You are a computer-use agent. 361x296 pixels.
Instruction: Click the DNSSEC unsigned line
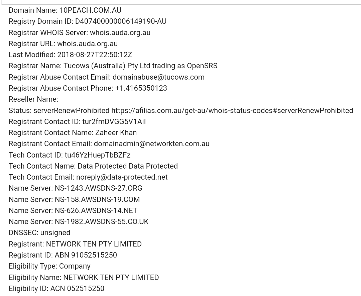[39, 233]
